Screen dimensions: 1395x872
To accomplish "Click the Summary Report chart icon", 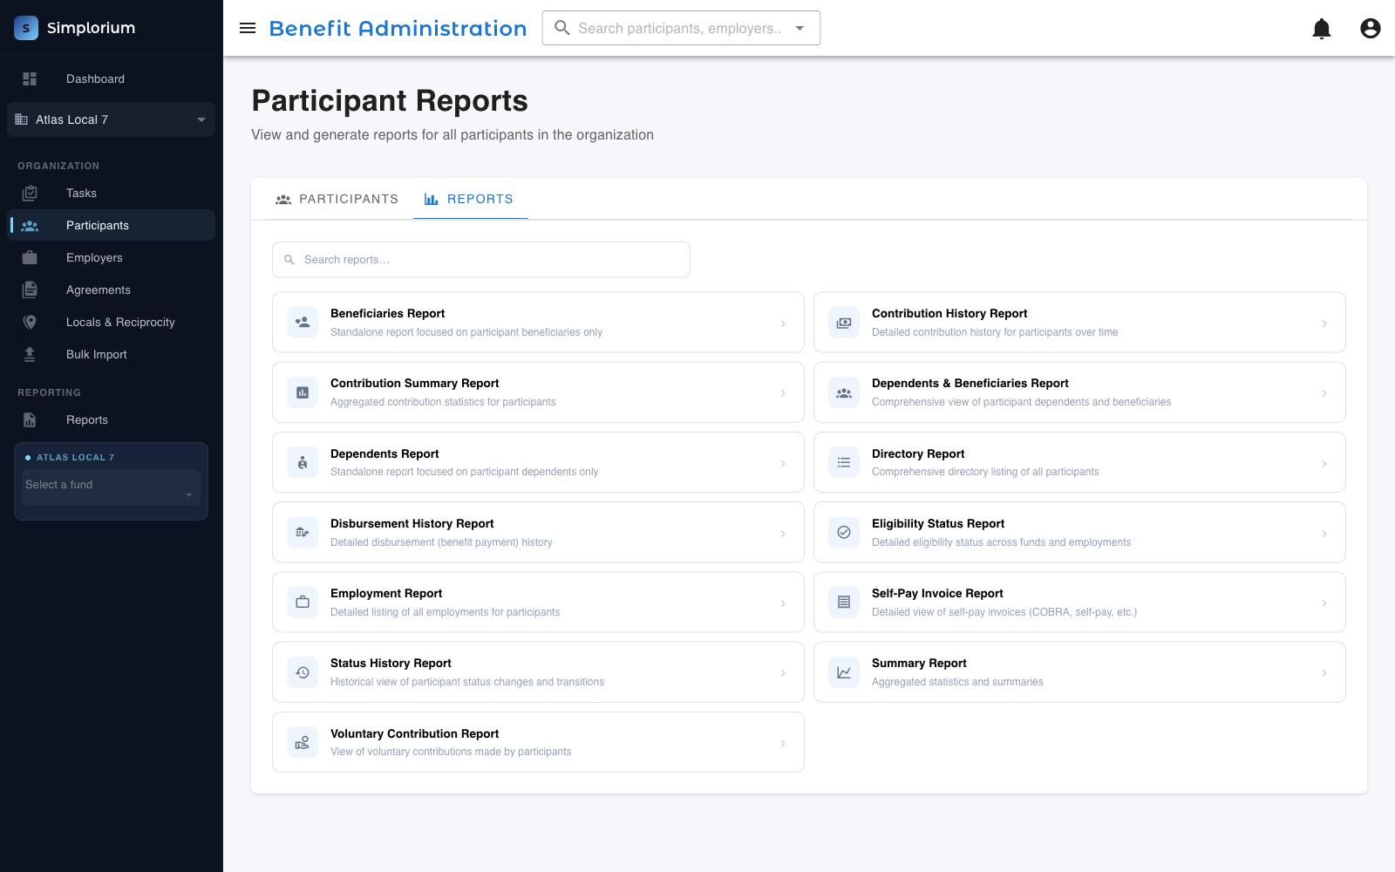I will point(844,672).
